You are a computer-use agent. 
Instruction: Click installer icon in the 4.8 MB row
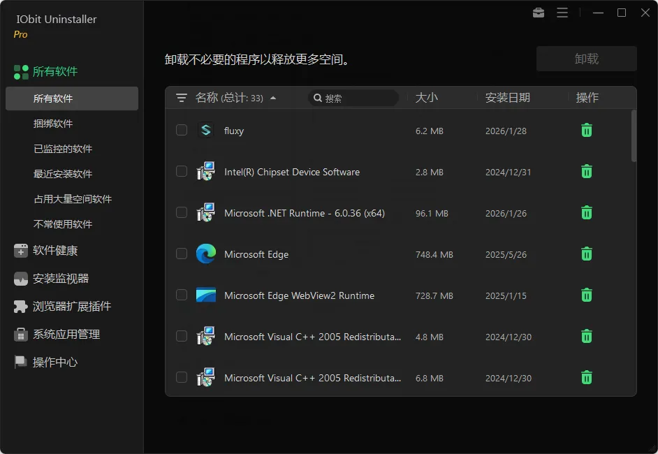pos(205,336)
